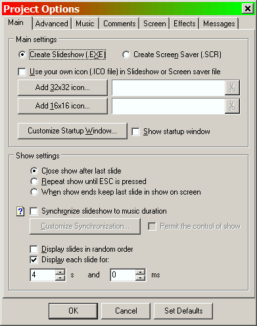Enable Synchronize slideshow to music duration
Screen dimensions: 257x326
[34, 211]
